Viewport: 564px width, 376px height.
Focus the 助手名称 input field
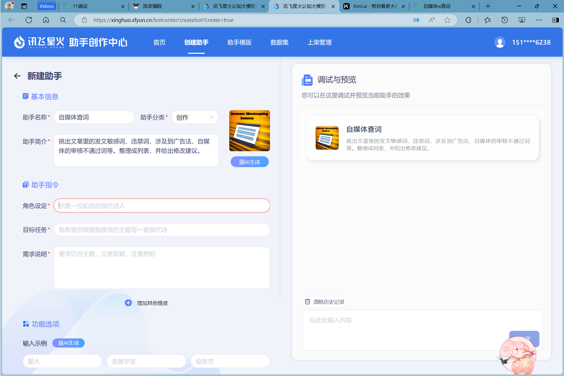coord(94,117)
